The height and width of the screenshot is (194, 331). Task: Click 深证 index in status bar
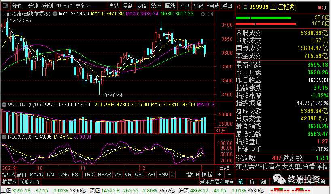(94, 191)
